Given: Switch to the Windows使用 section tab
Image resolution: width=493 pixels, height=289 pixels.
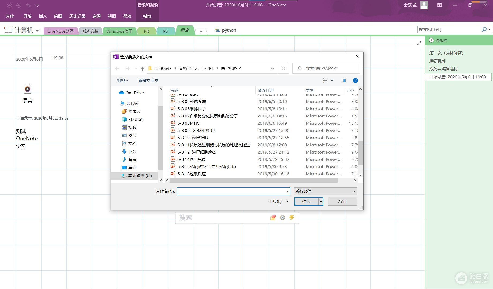Looking at the screenshot, I should tap(119, 31).
